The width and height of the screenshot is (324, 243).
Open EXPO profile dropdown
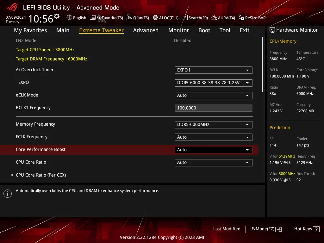(x=214, y=83)
